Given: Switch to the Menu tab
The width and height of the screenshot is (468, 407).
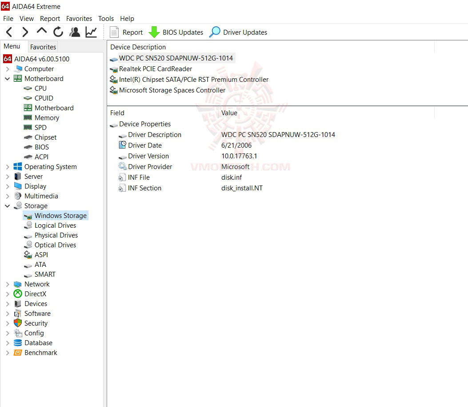Looking at the screenshot, I should click(12, 46).
